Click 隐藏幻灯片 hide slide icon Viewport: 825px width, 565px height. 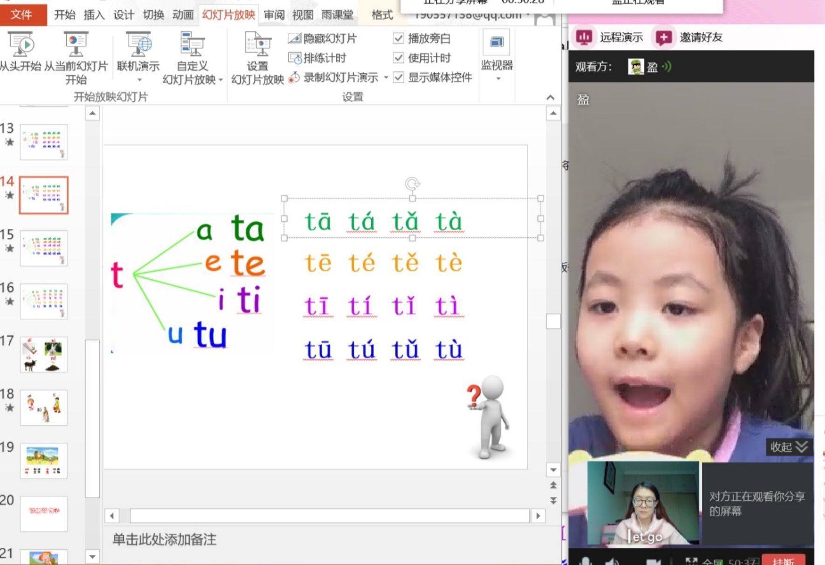pyautogui.click(x=295, y=39)
